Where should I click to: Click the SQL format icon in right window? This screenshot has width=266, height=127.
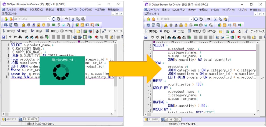tap(232, 37)
